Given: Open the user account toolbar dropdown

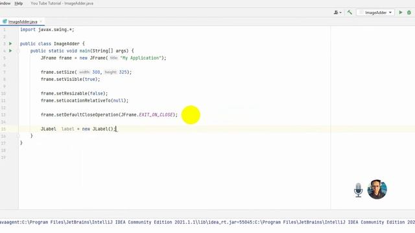Looking at the screenshot, I should pyautogui.click(x=338, y=12).
